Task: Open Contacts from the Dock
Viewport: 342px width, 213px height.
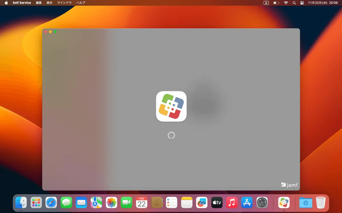Action: 157,202
